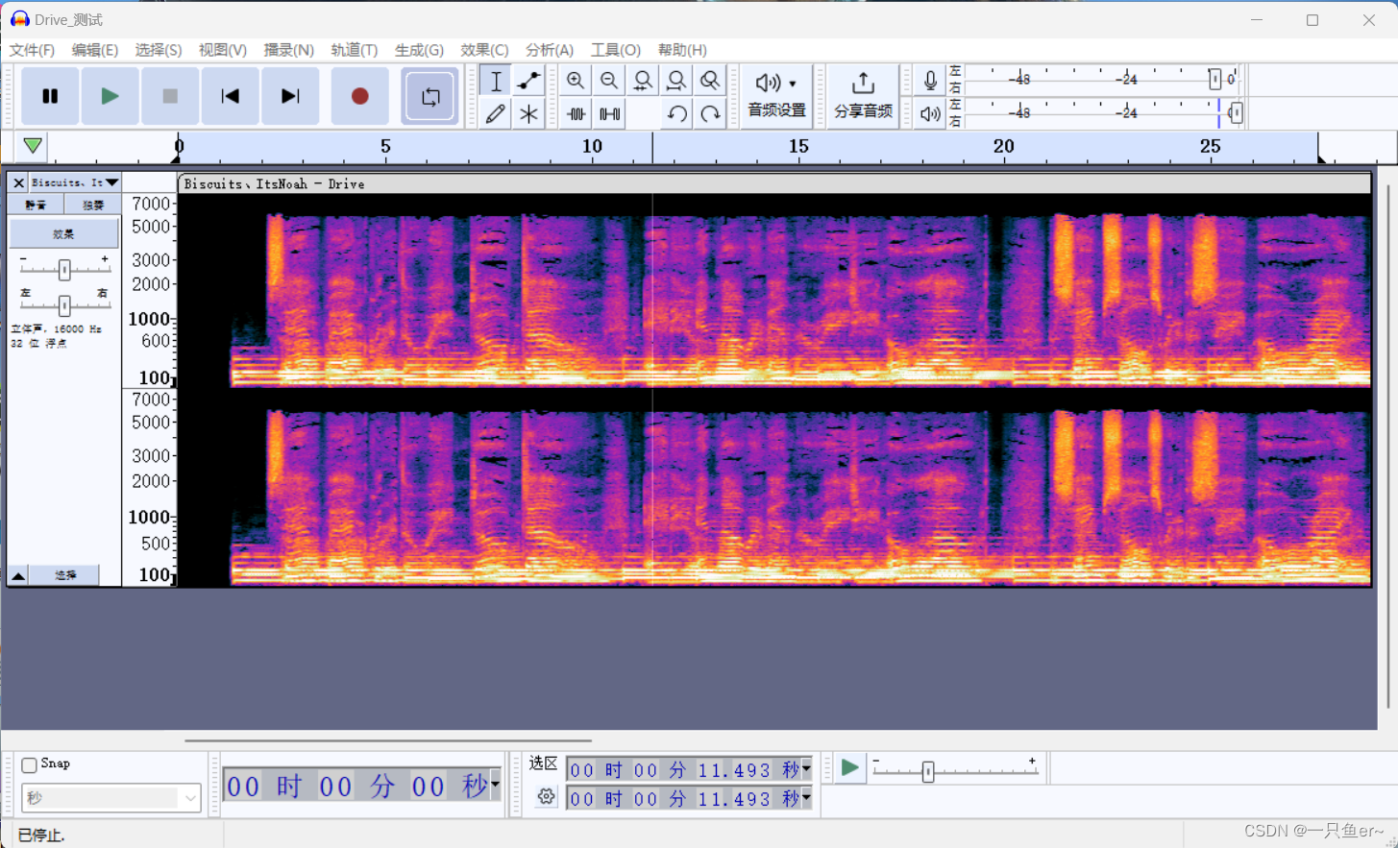
Task: Start playback with the green Play button
Action: click(110, 96)
